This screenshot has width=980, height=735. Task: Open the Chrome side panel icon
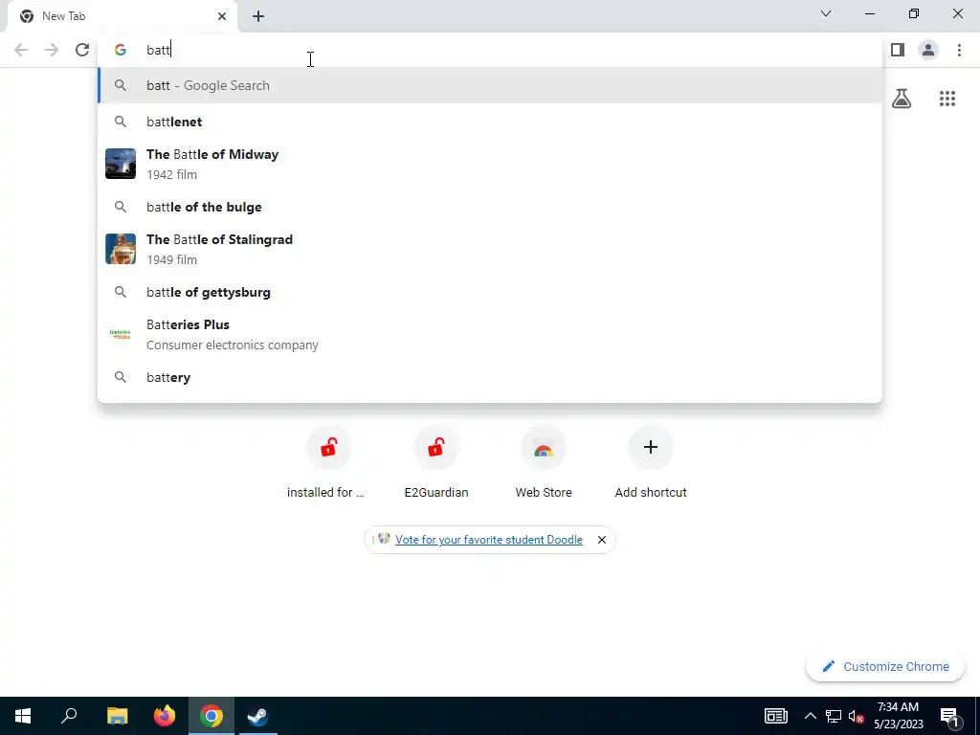coord(898,50)
